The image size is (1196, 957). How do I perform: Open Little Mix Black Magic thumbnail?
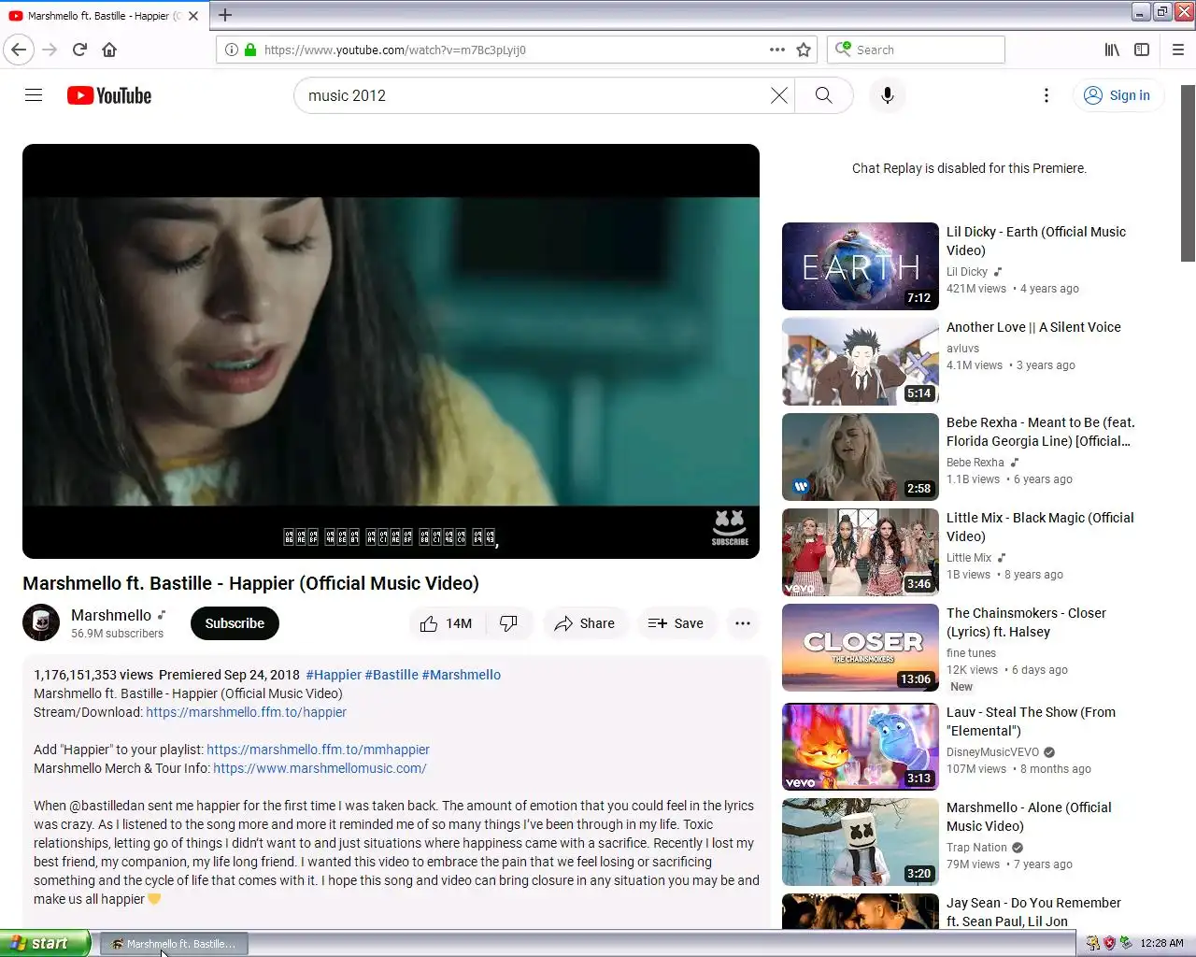click(861, 552)
